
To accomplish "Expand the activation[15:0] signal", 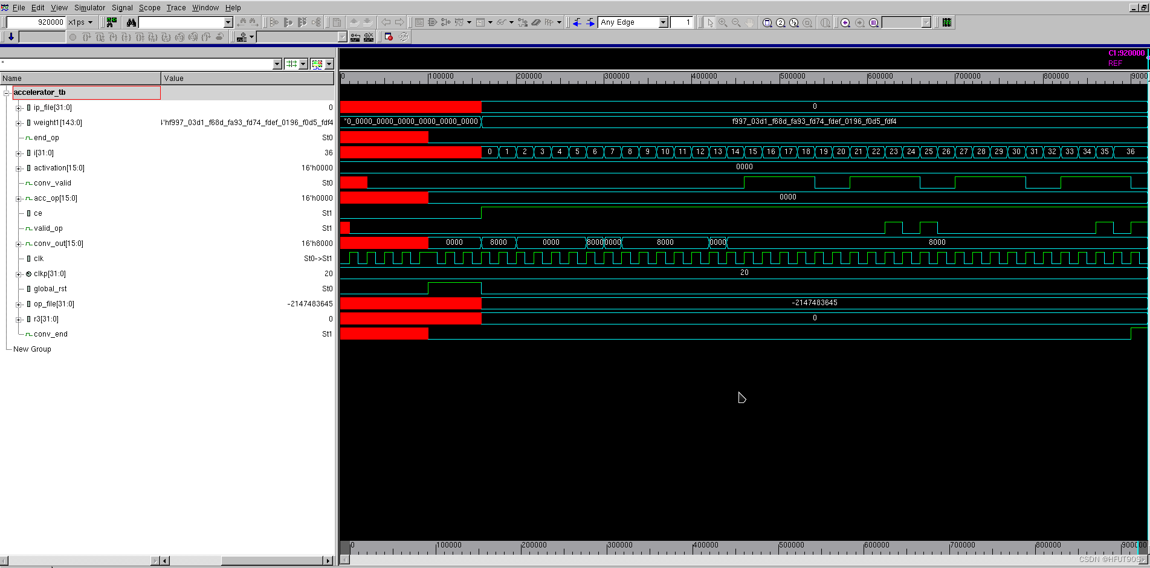I will tap(19, 168).
